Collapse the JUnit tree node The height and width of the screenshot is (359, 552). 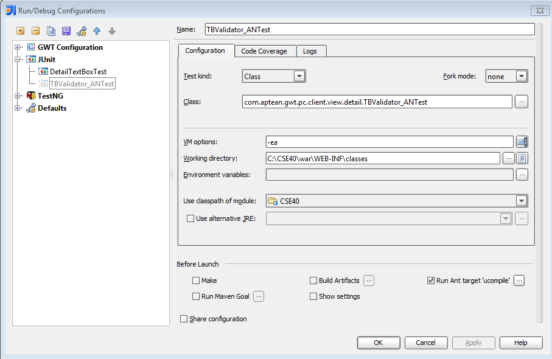pyautogui.click(x=17, y=59)
